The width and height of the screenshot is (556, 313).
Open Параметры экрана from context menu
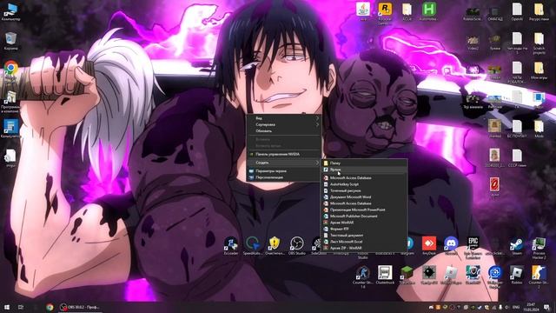point(284,171)
